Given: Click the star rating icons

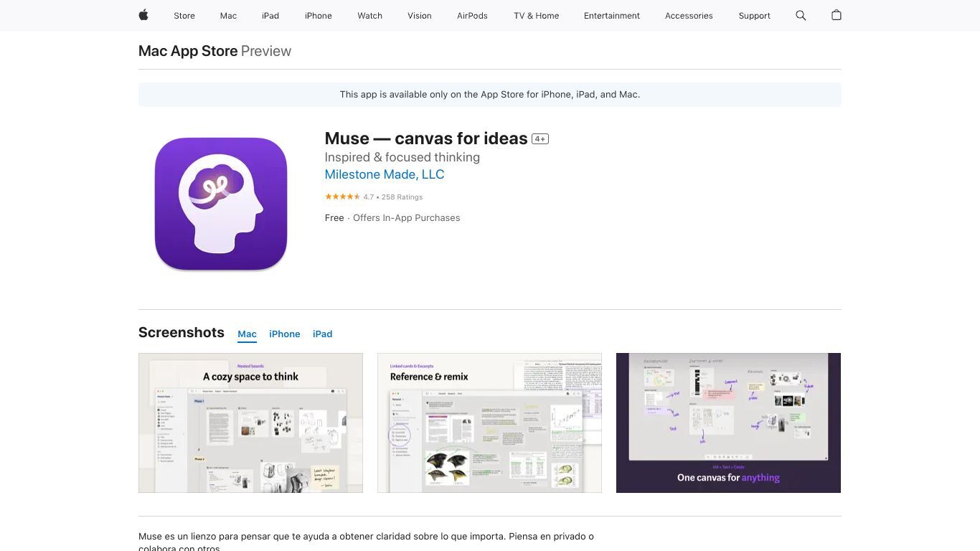Looking at the screenshot, I should coord(342,197).
